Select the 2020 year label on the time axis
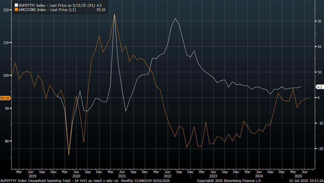The image size is (324, 183). (x=76, y=176)
